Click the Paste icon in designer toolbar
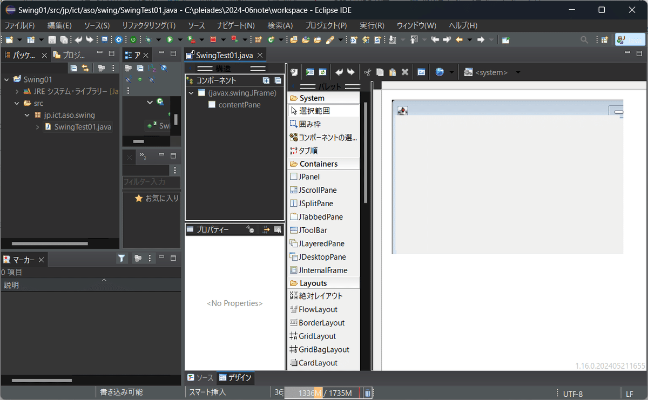 coord(393,72)
